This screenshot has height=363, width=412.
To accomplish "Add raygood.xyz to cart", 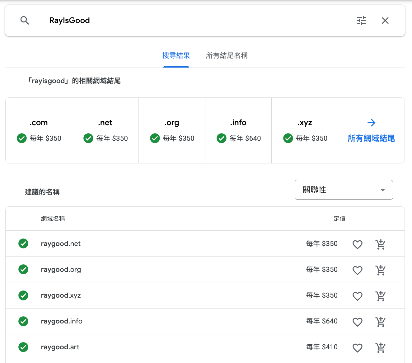I will coord(380,296).
